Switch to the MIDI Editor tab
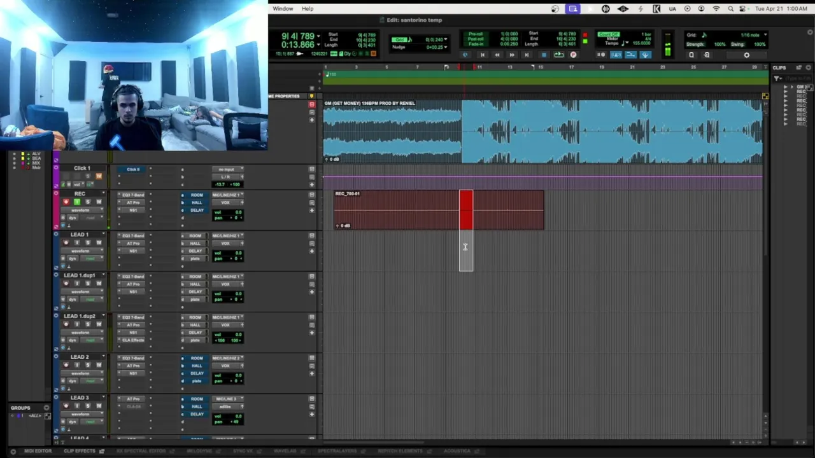Image resolution: width=815 pixels, height=458 pixels. pyautogui.click(x=38, y=451)
